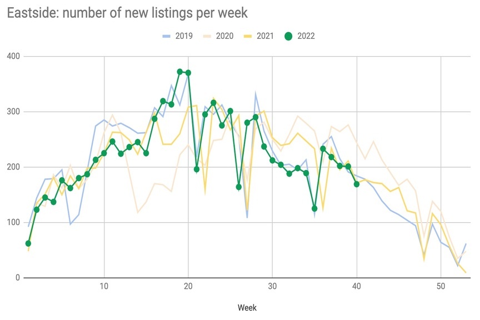Click the 'Week' x-axis title

coord(247,307)
